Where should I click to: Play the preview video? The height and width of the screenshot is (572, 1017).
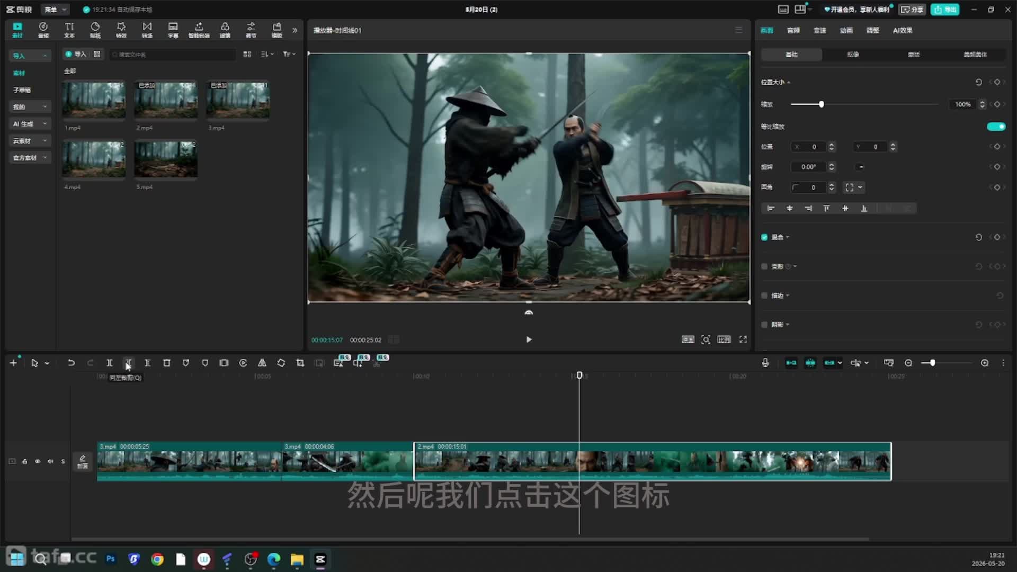[529, 339]
